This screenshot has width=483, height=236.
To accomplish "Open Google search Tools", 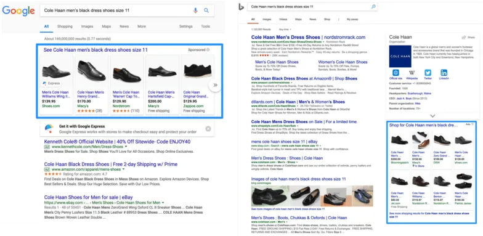I will [x=206, y=26].
